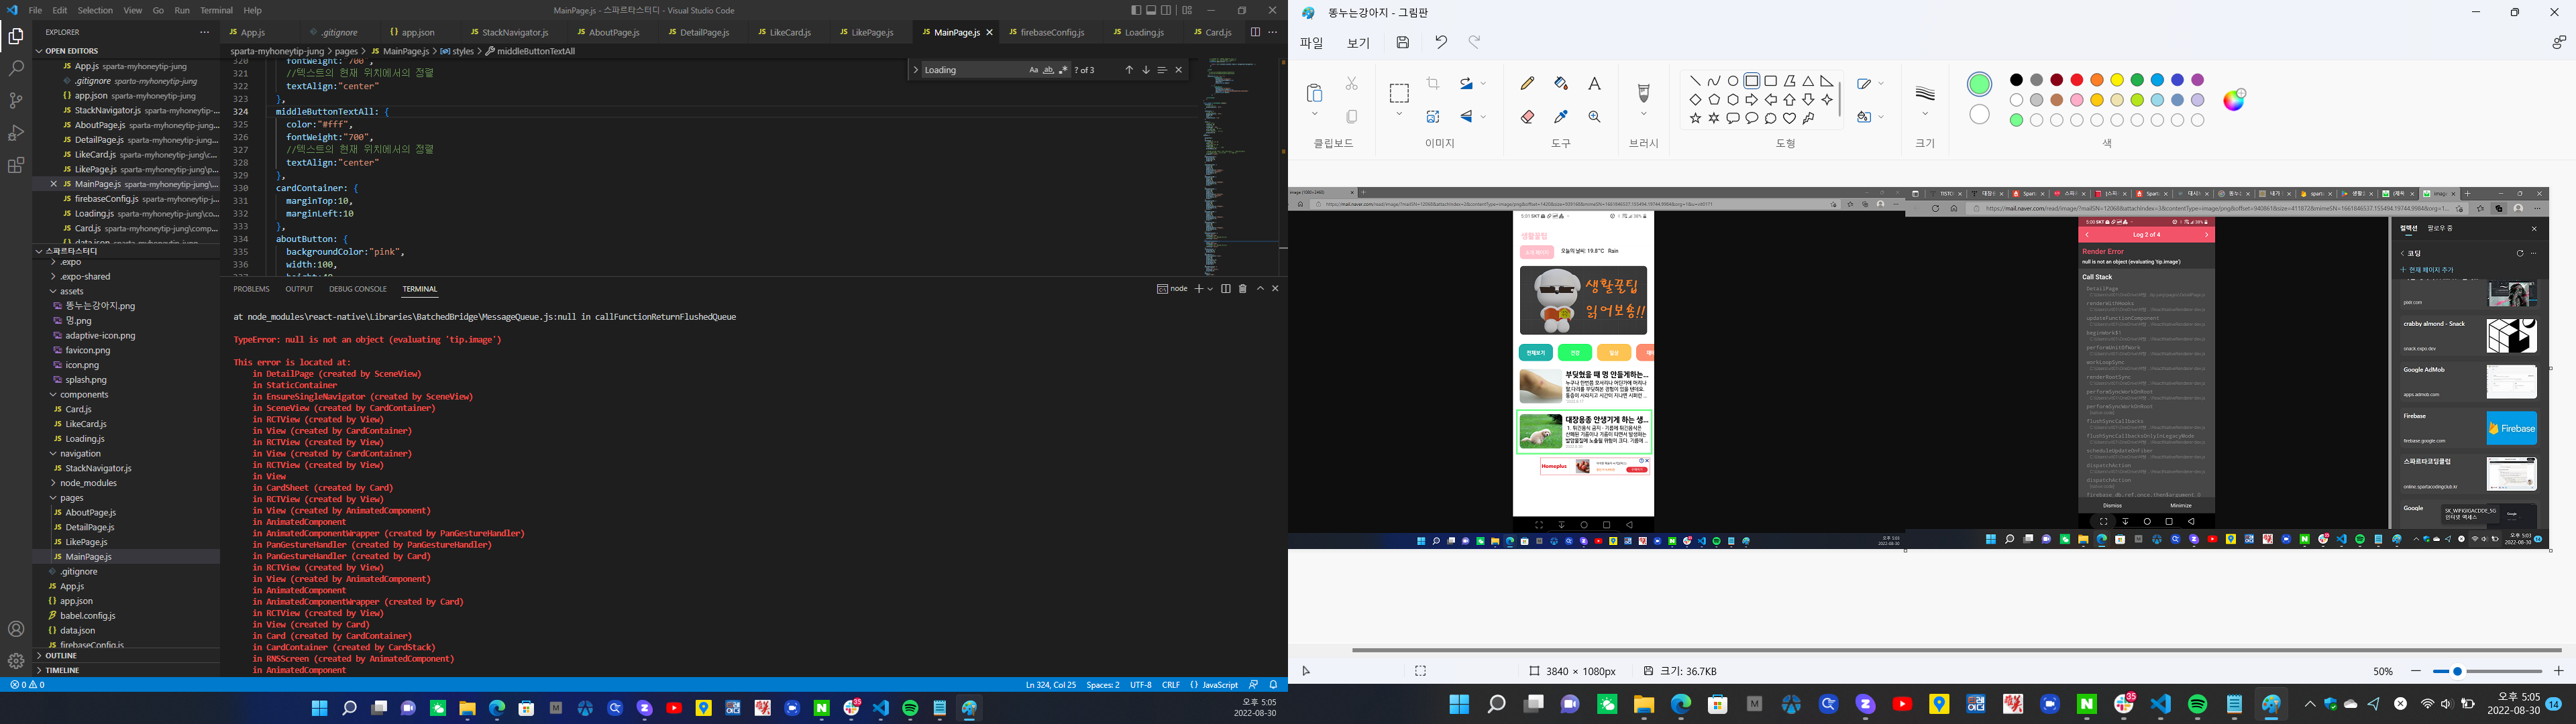Select the Text tool in Paint
The height and width of the screenshot is (724, 2576).
(x=1594, y=83)
